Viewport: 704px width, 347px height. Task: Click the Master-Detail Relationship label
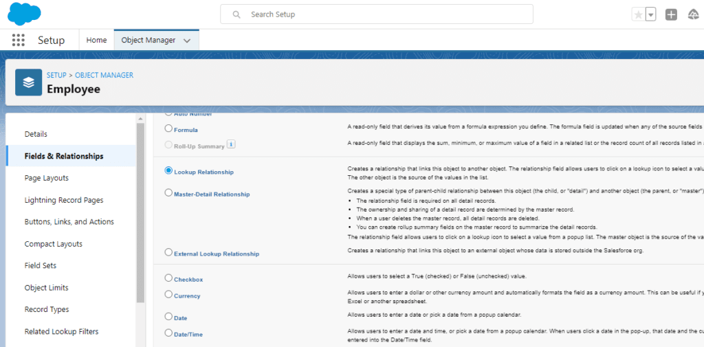(212, 194)
